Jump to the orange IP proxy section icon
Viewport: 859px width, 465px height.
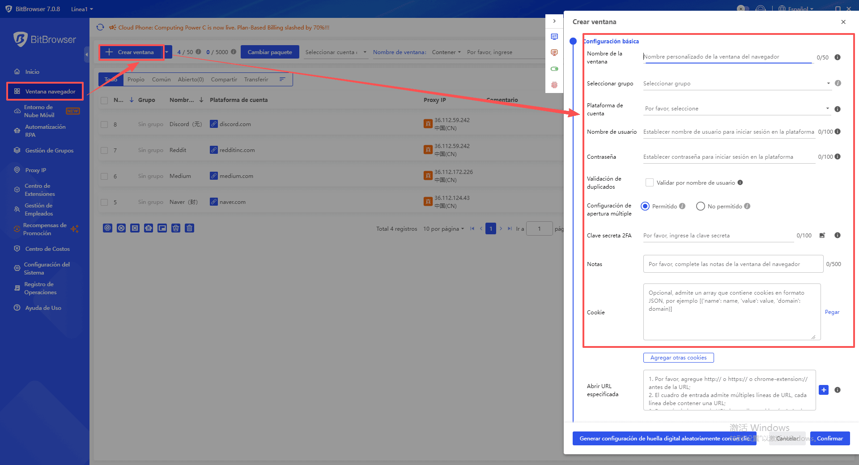click(554, 53)
